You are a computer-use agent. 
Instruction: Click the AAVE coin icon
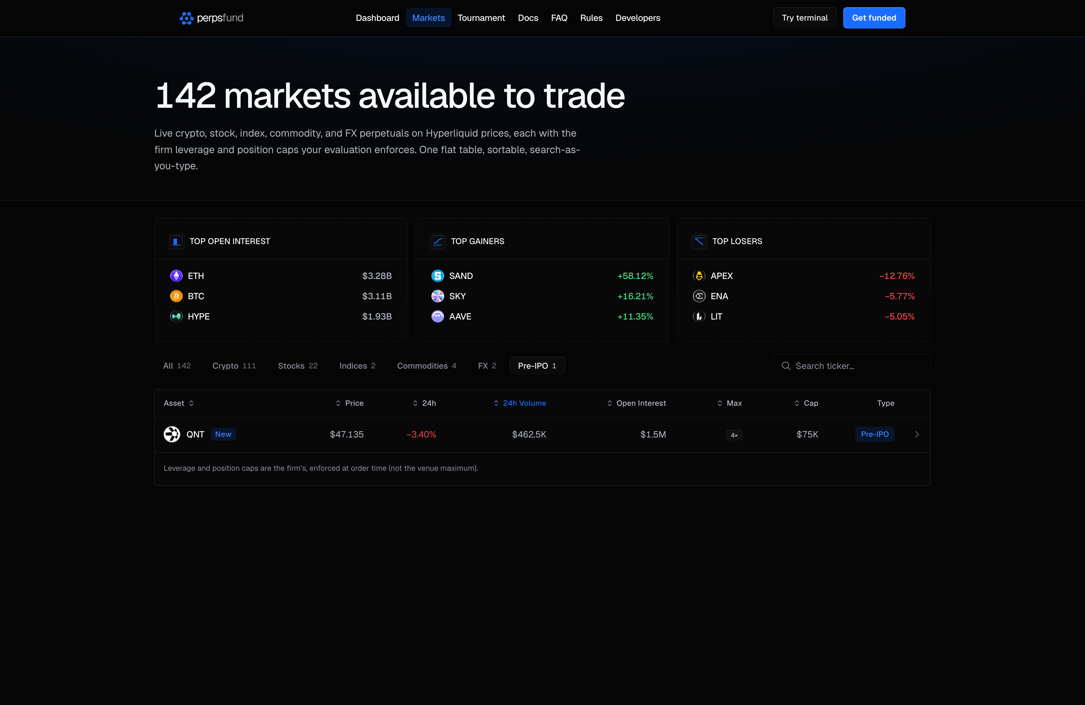click(x=437, y=317)
